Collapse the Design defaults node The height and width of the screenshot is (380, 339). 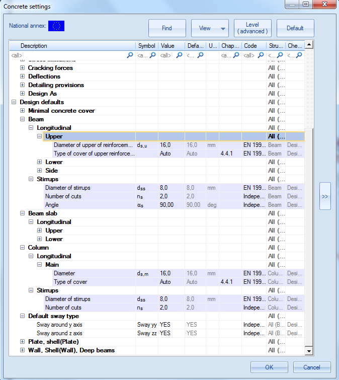click(14, 102)
